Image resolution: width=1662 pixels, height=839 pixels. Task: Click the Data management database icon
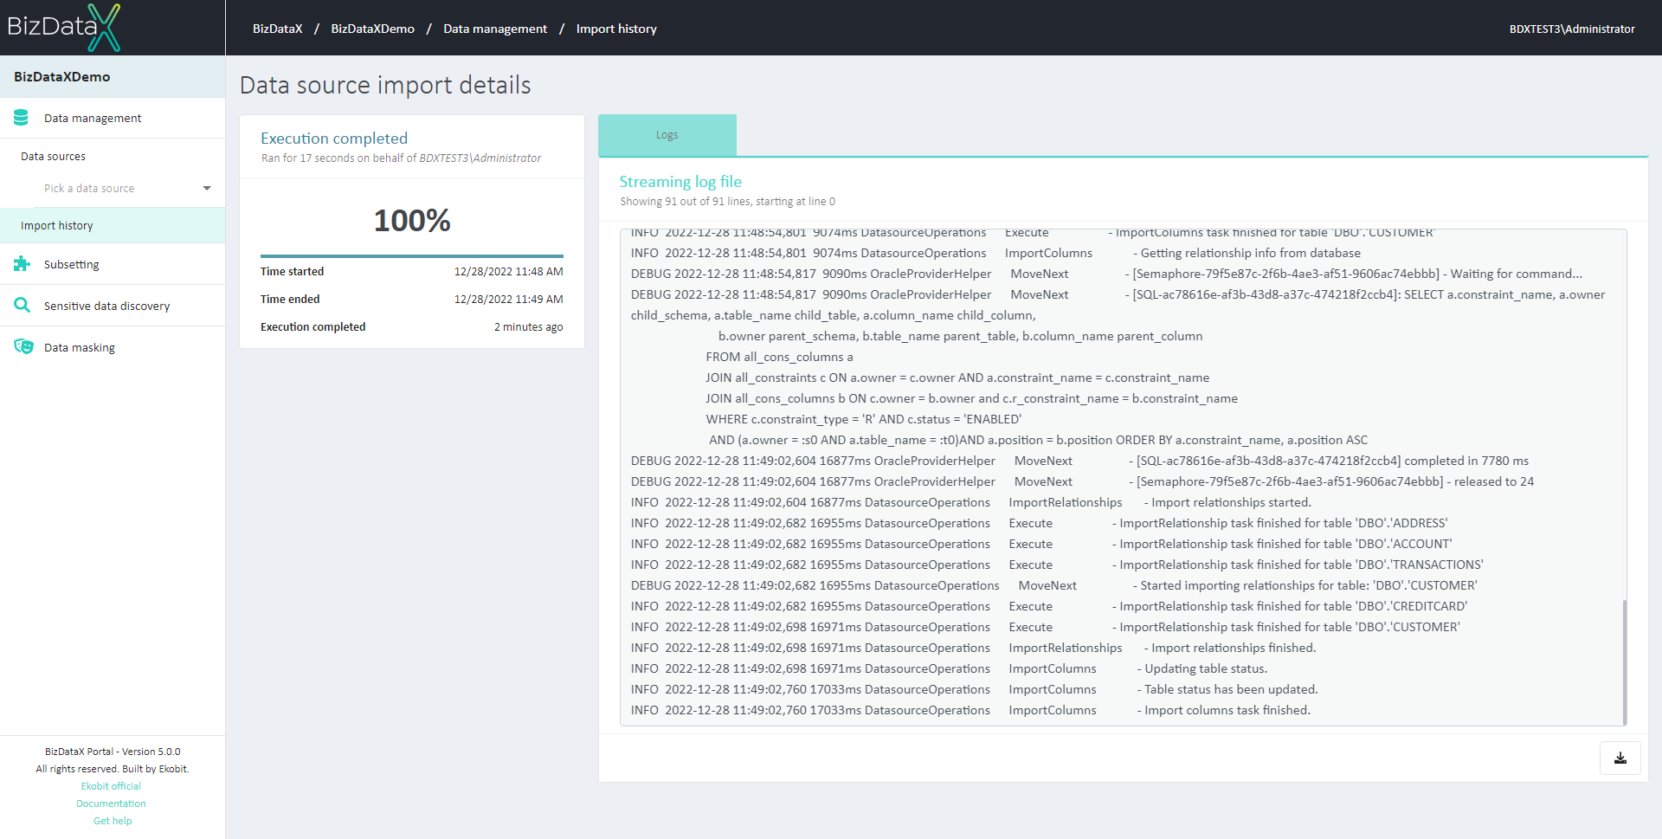[x=22, y=118]
